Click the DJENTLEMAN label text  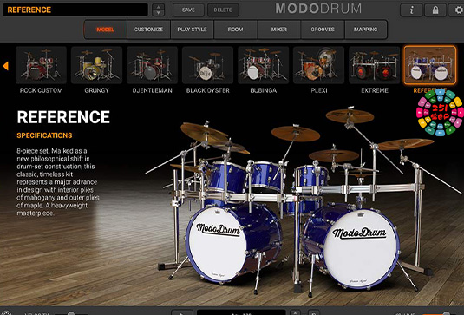point(152,90)
